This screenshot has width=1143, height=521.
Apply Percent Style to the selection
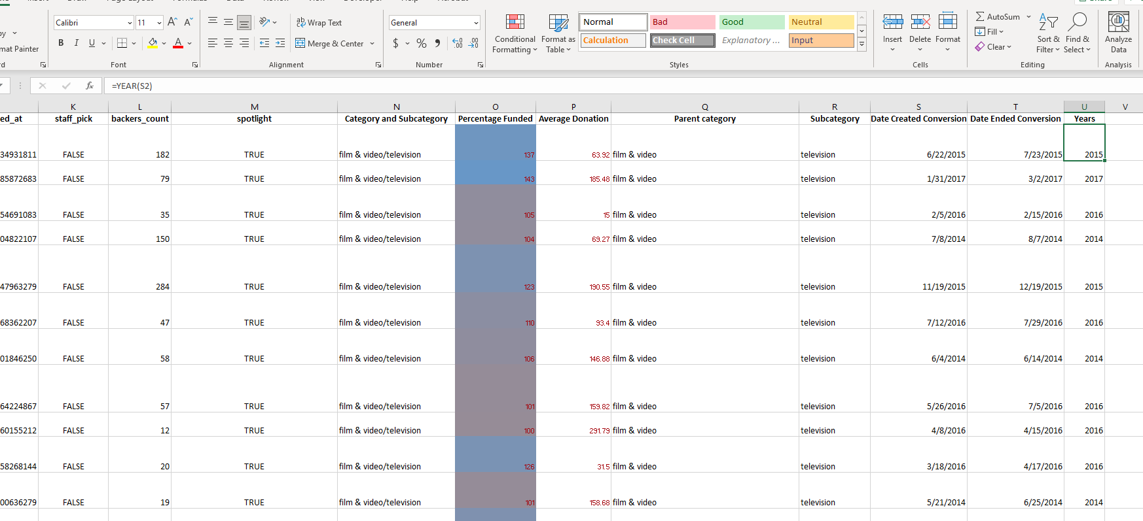click(x=422, y=43)
